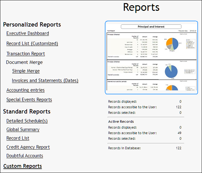Open the Credit Agency Report
This screenshot has width=202, height=173.
pos(28,147)
